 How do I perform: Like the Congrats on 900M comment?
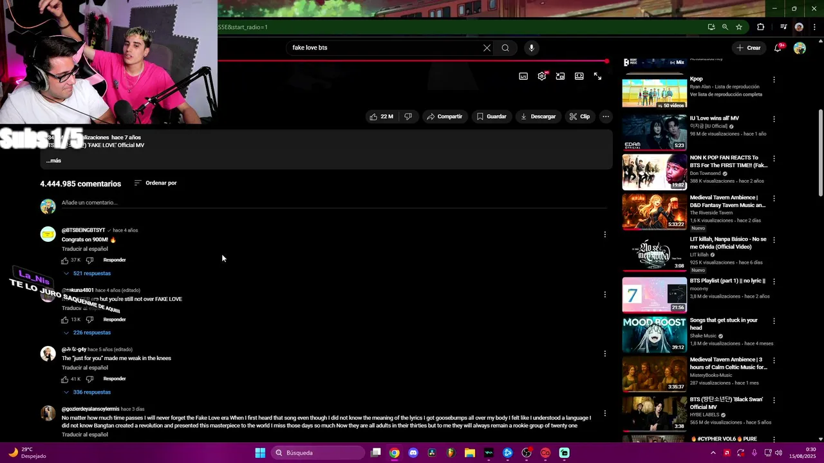point(64,260)
